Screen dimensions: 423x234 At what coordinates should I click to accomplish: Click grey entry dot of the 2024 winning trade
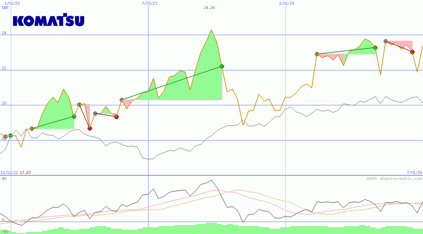317,54
